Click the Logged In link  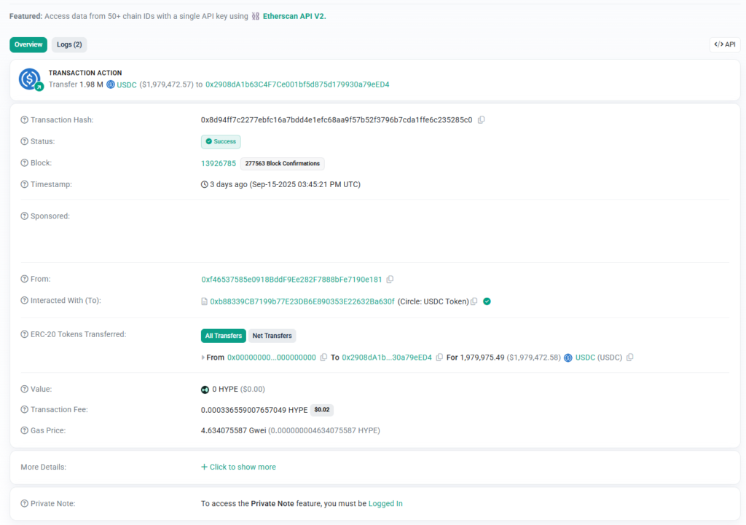click(385, 504)
